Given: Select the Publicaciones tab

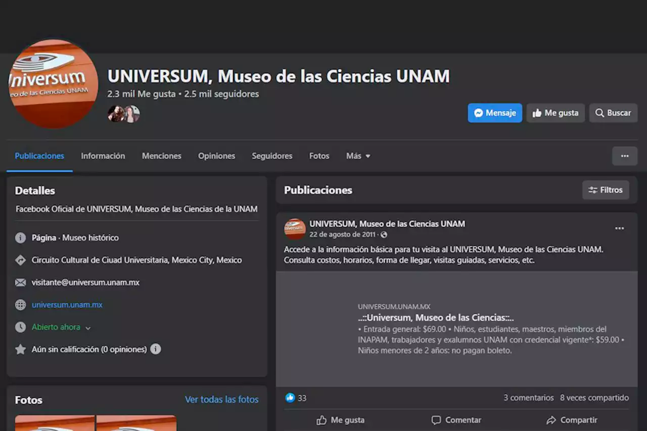Looking at the screenshot, I should (39, 156).
